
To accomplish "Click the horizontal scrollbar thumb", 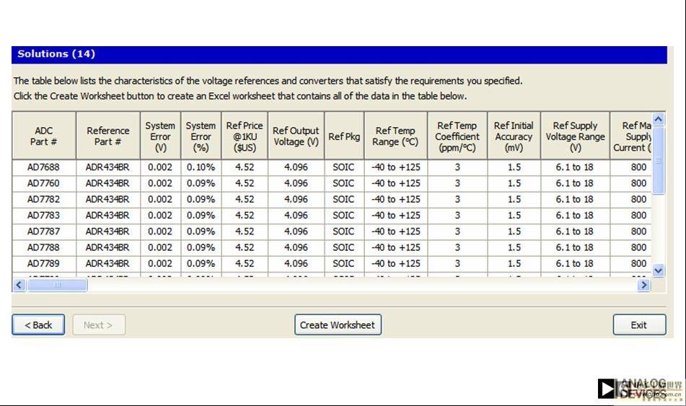I will [57, 286].
